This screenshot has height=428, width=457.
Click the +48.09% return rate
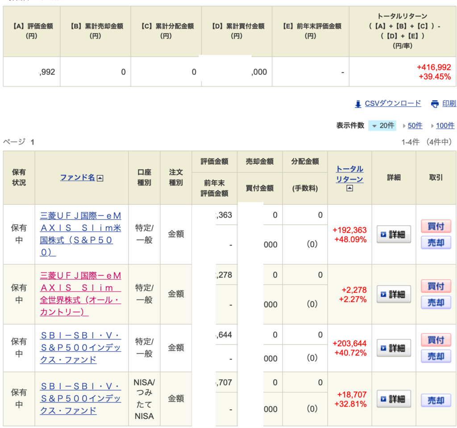click(350, 239)
